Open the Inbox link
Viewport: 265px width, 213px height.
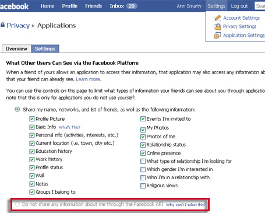click(117, 6)
